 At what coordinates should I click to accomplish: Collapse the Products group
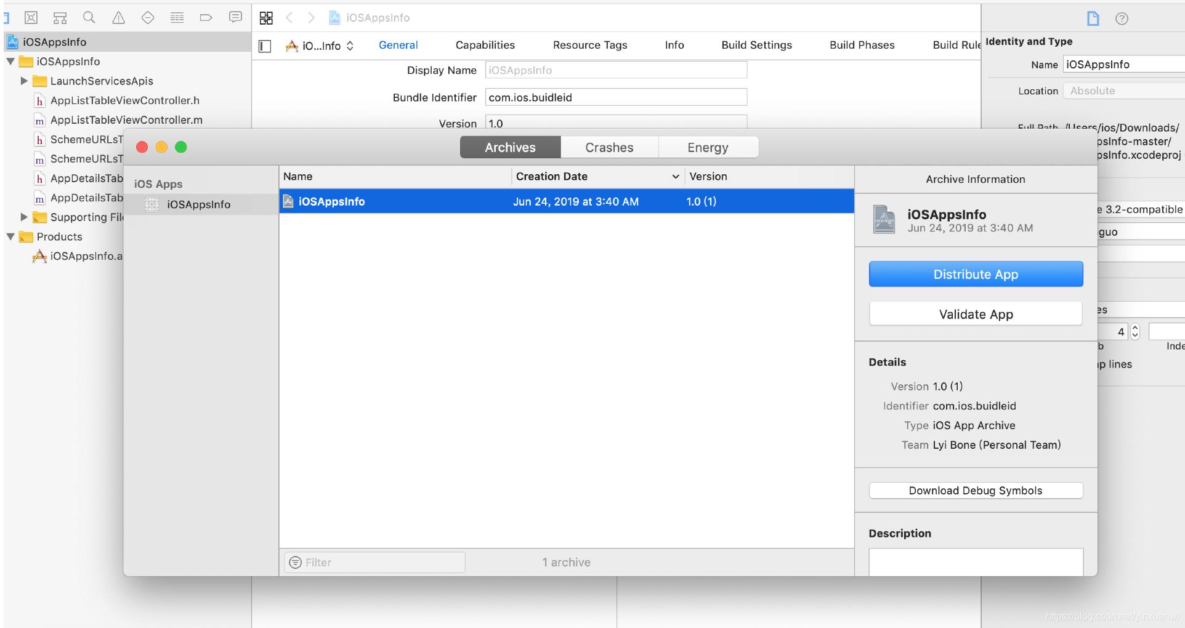coord(10,236)
